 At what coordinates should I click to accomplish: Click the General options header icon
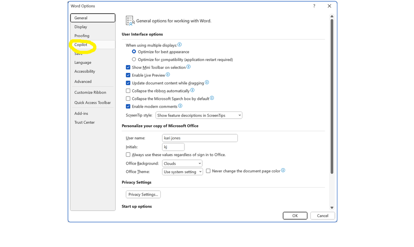[x=130, y=21]
